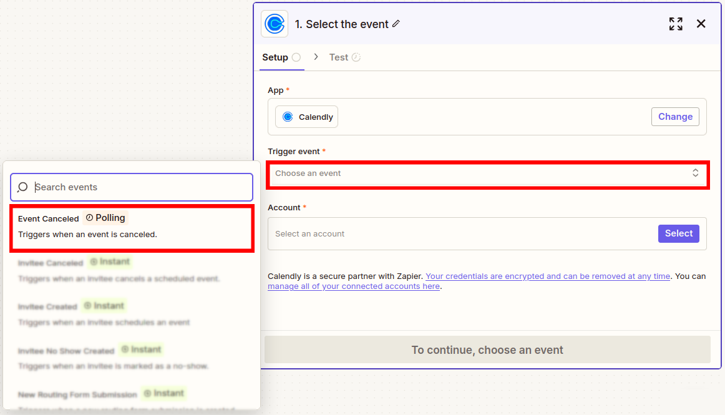Viewport: 725px width, 415px height.
Task: Select the Invitee Created trigger option
Action: 132,314
